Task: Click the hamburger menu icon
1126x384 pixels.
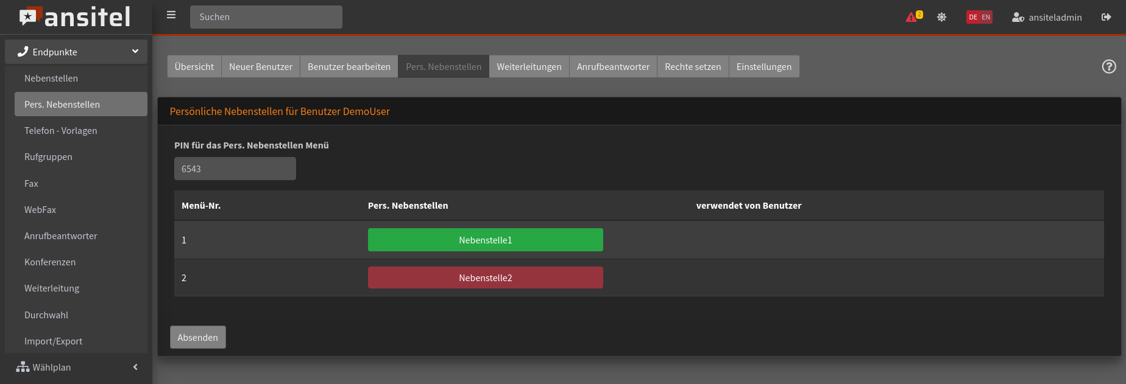Action: pos(171,15)
